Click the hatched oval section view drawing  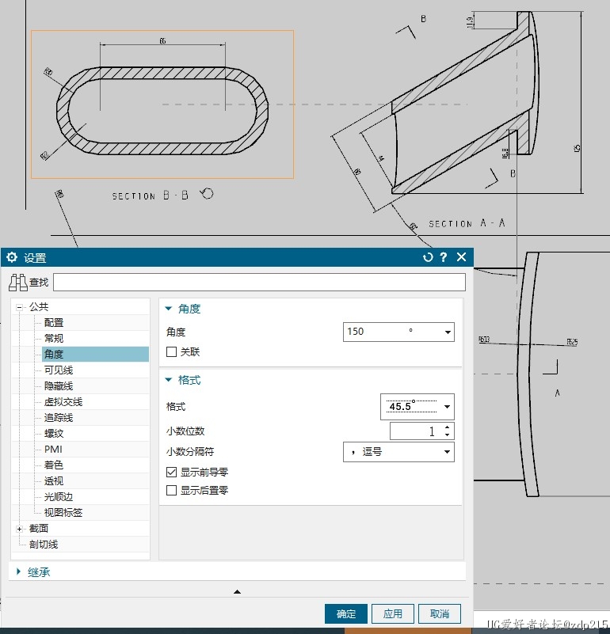point(162,111)
